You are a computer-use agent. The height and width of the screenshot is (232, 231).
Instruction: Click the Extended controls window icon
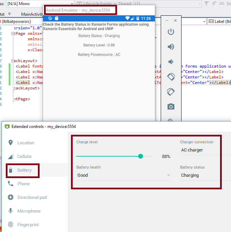coord(7,127)
